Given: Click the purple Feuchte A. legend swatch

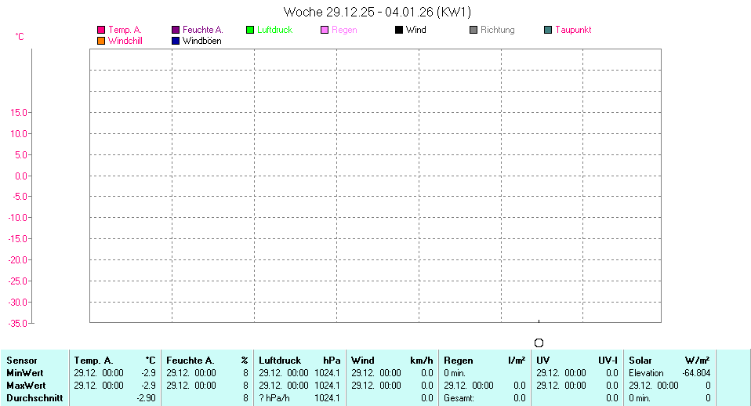Looking at the screenshot, I should pyautogui.click(x=176, y=30).
